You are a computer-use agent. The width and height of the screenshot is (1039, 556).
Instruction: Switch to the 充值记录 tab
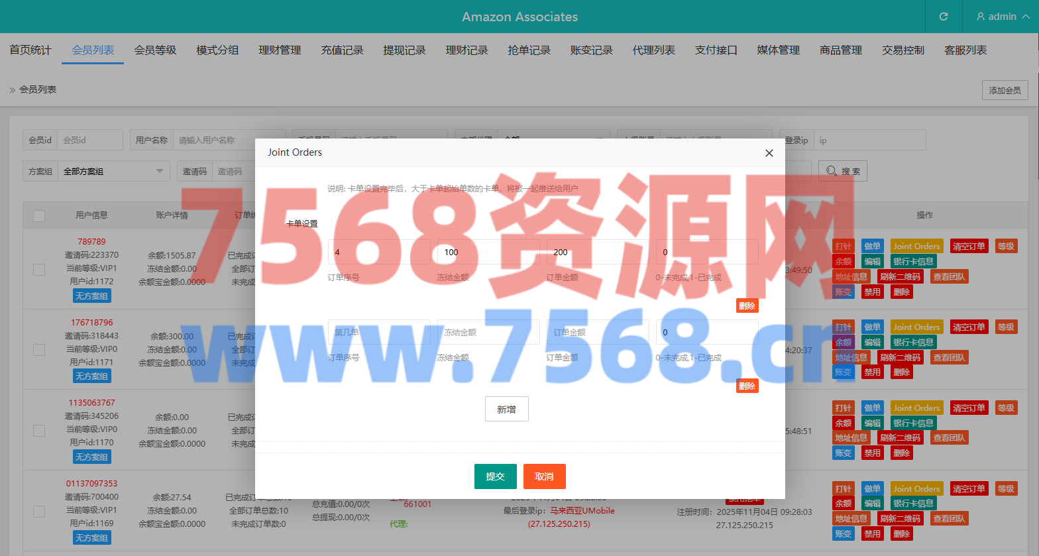342,50
